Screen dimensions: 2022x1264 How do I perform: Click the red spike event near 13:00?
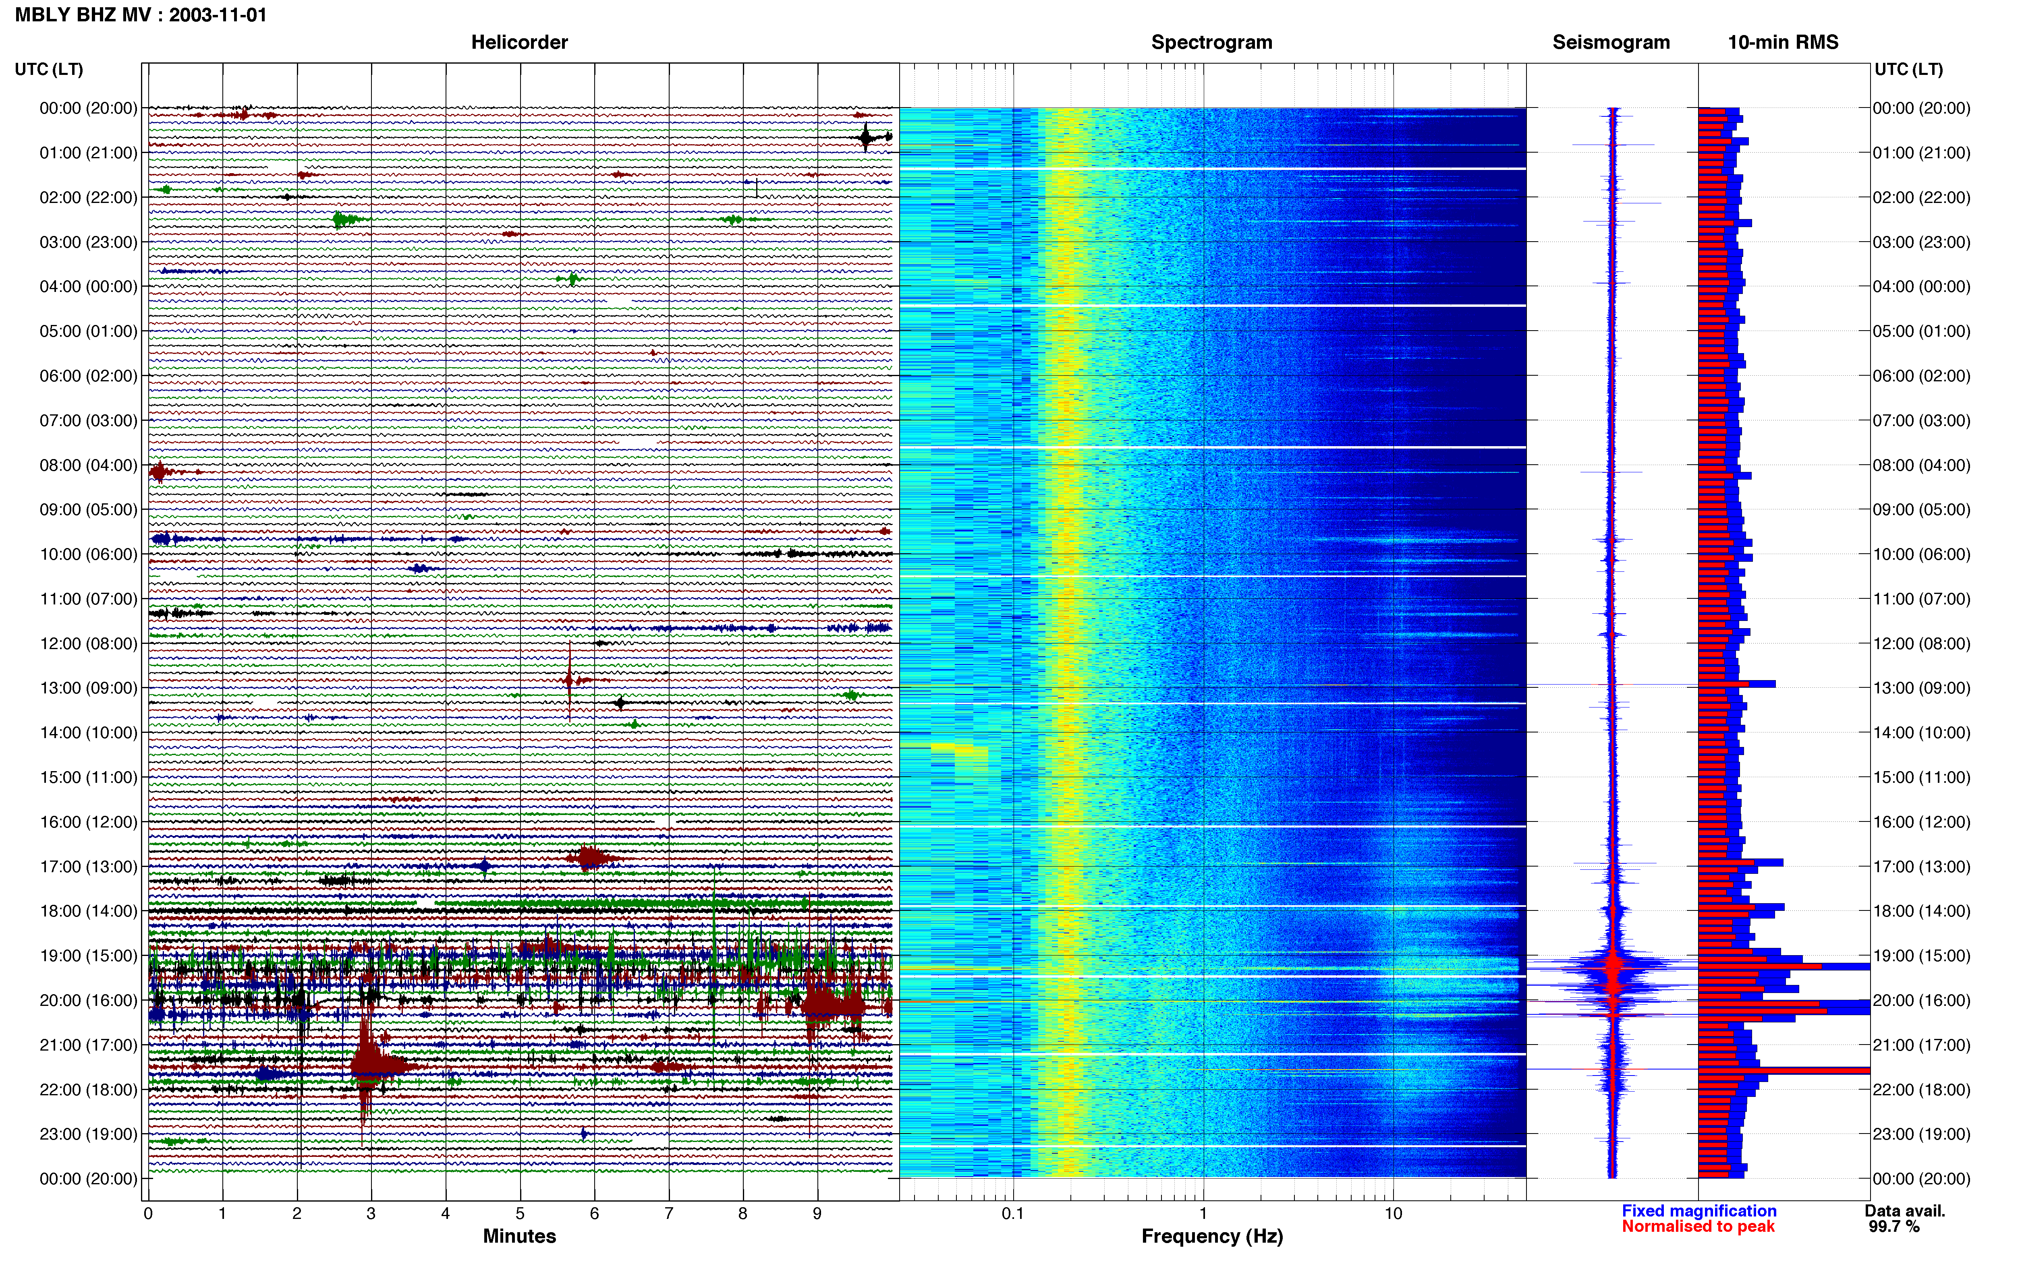pos(570,680)
